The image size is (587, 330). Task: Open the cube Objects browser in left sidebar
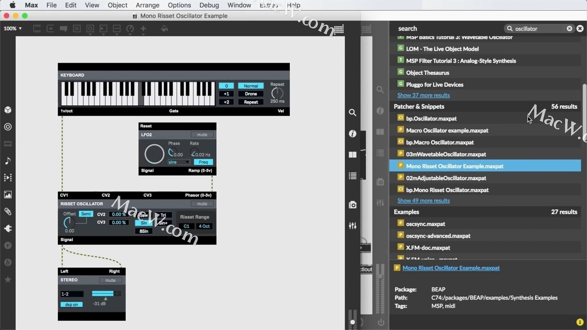pyautogui.click(x=8, y=110)
